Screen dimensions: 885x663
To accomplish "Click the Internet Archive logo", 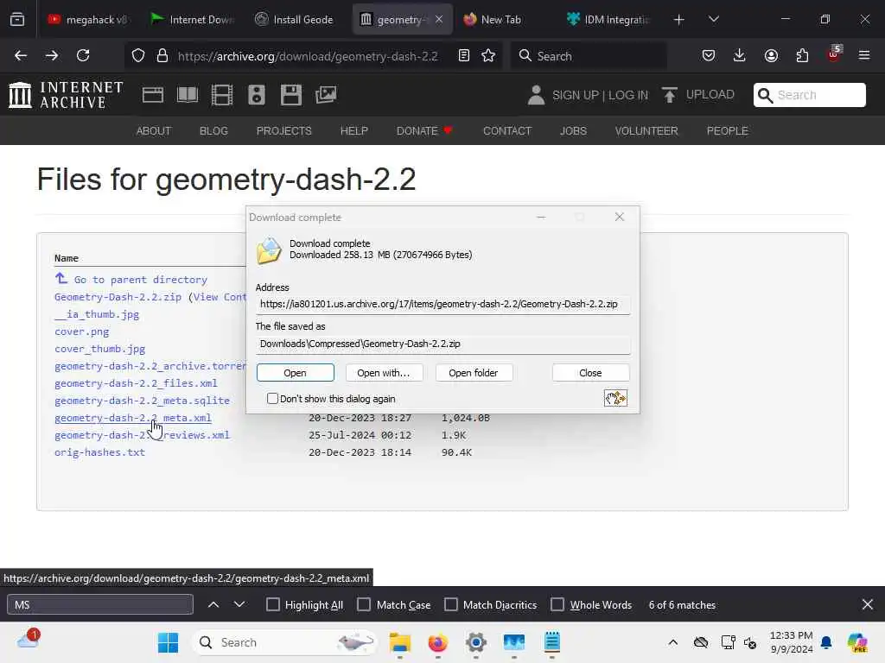I will coord(66,95).
